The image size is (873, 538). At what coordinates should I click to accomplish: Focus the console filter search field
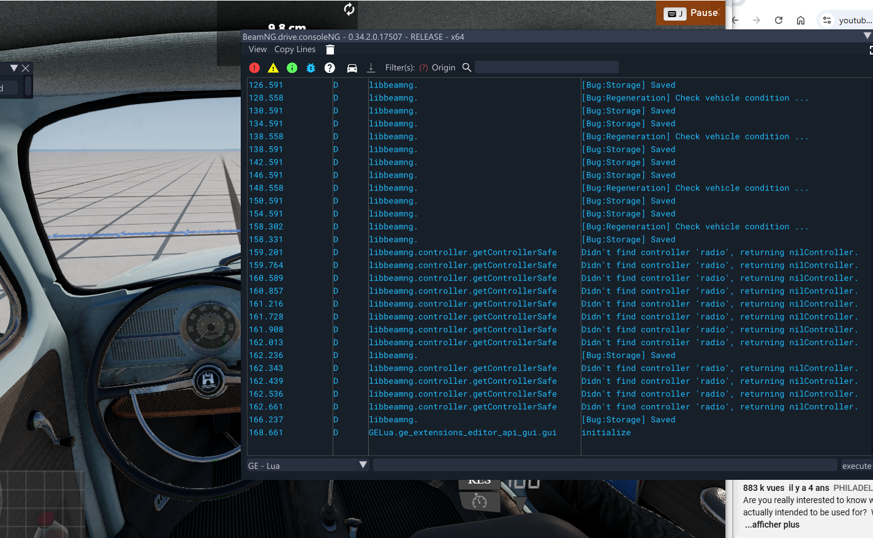click(x=546, y=67)
